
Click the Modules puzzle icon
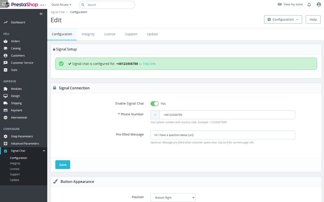click(x=5, y=89)
